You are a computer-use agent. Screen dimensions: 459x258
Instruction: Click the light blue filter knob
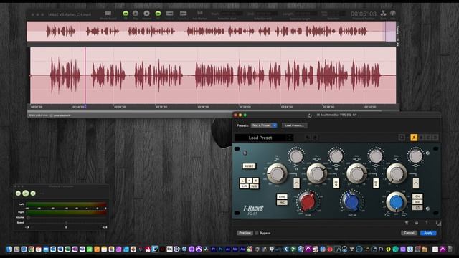click(x=396, y=201)
